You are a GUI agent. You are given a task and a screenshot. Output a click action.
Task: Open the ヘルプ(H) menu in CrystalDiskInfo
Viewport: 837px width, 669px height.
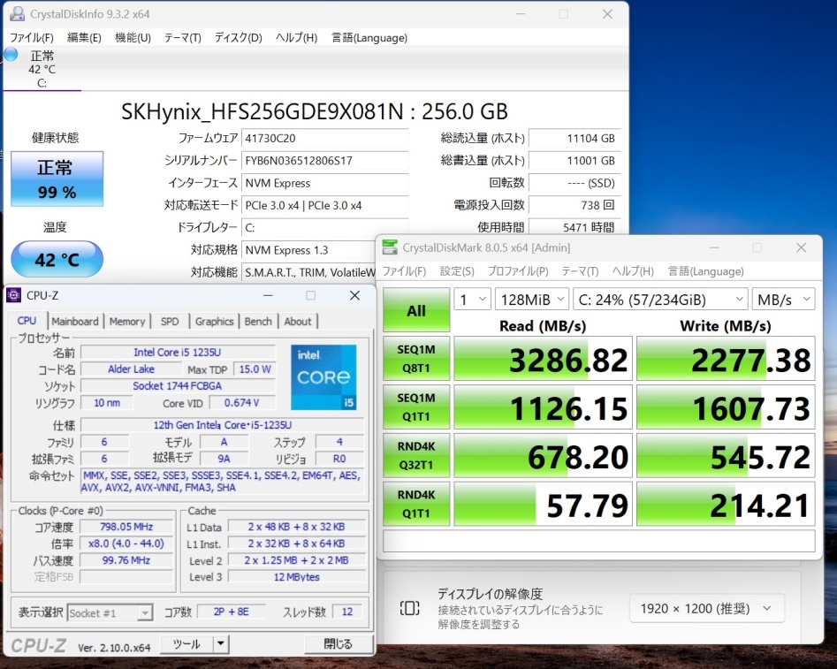click(x=296, y=37)
